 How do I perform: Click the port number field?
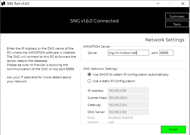pyautogui.click(x=166, y=53)
